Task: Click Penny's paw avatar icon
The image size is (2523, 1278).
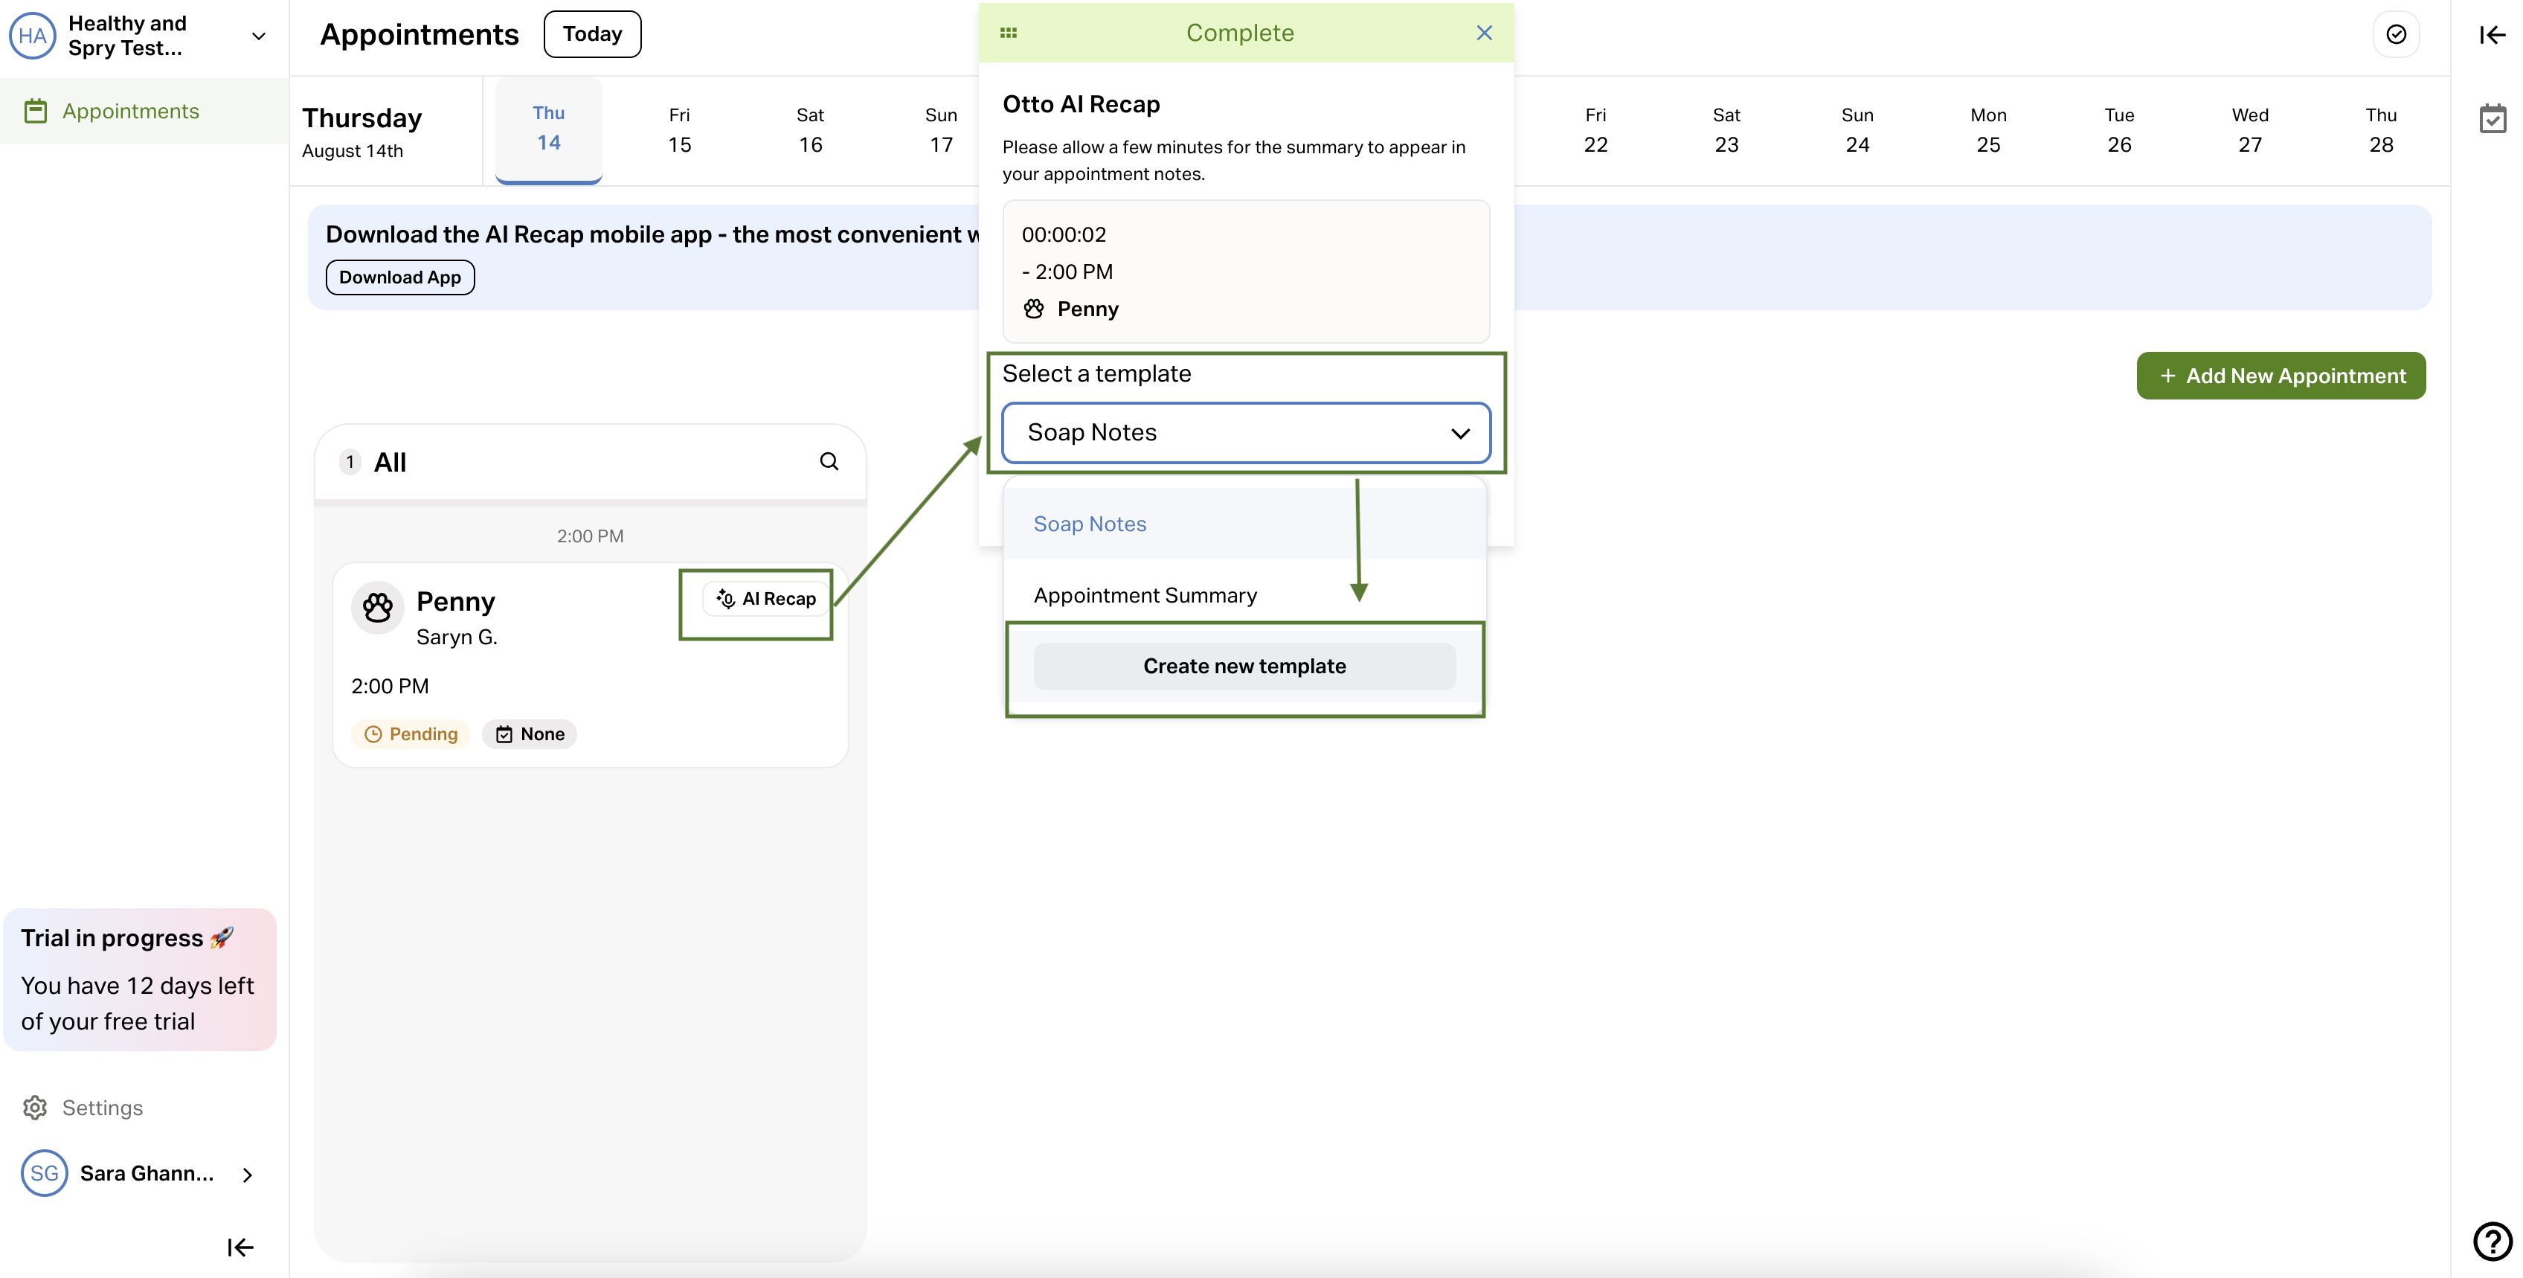Action: click(x=377, y=609)
